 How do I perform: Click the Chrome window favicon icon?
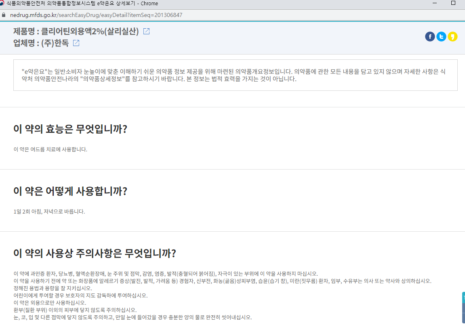2,3
